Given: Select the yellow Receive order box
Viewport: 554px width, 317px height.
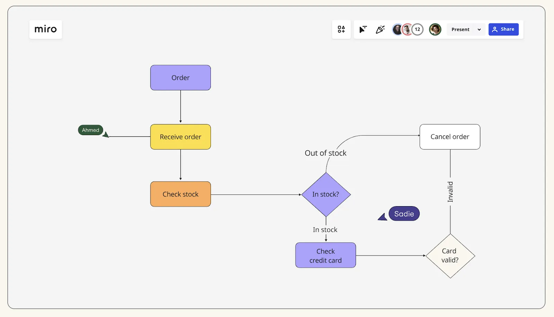Looking at the screenshot, I should (180, 137).
